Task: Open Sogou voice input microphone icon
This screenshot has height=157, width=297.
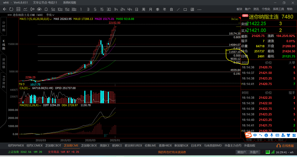Action: 272,135
